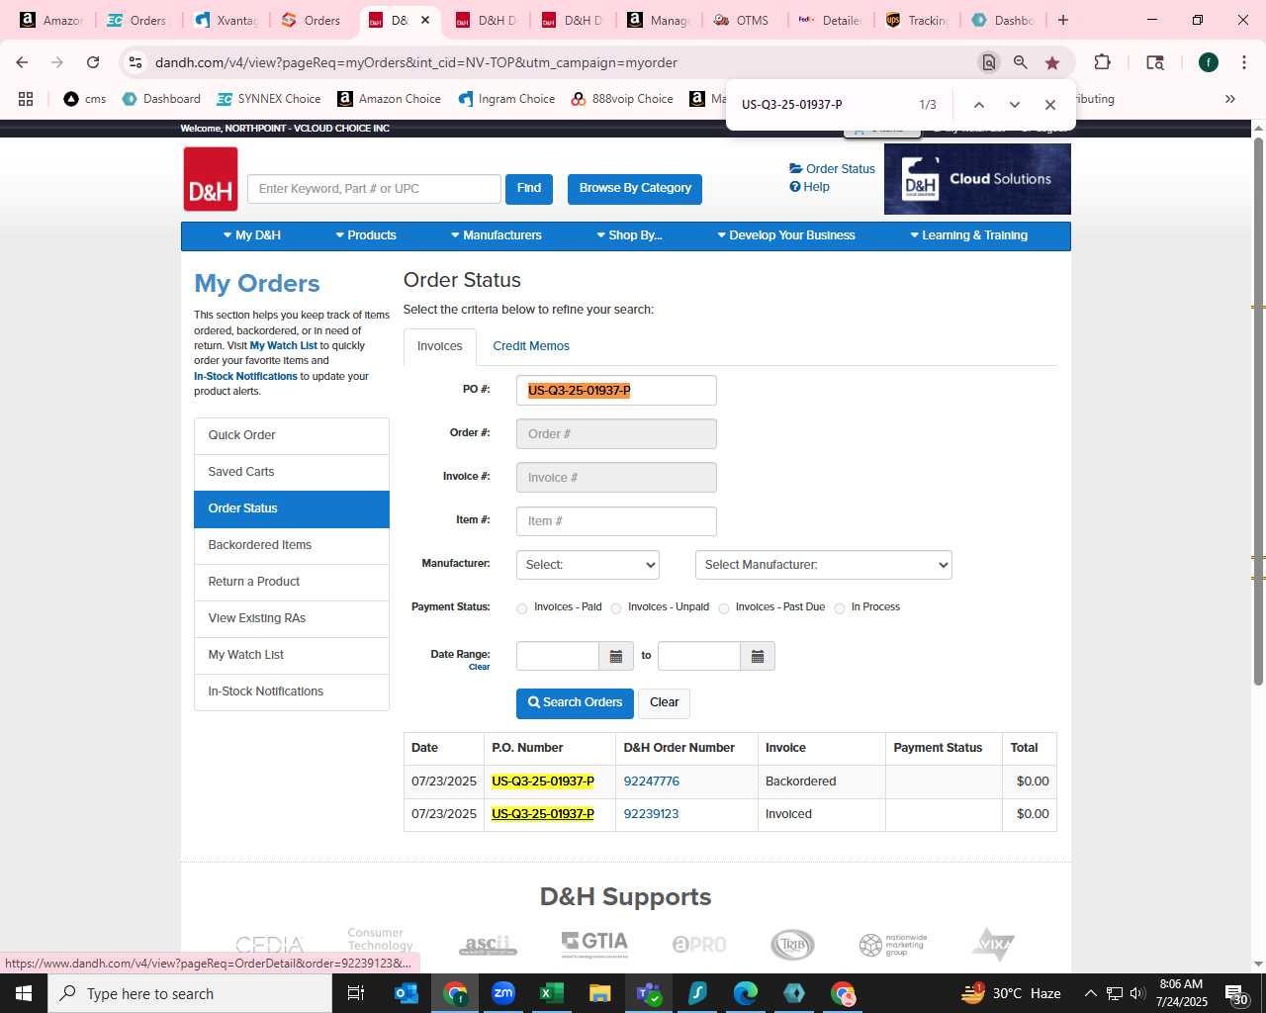Viewport: 1266px width, 1013px height.
Task: Open Edge browser from taskbar
Action: [746, 993]
